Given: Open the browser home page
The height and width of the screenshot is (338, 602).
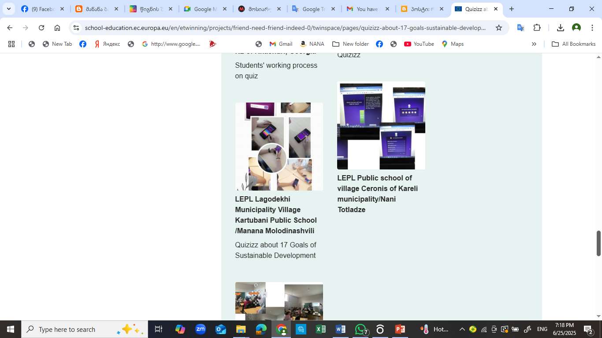Looking at the screenshot, I should [57, 28].
